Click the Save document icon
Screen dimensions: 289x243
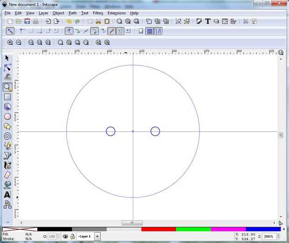(27, 21)
